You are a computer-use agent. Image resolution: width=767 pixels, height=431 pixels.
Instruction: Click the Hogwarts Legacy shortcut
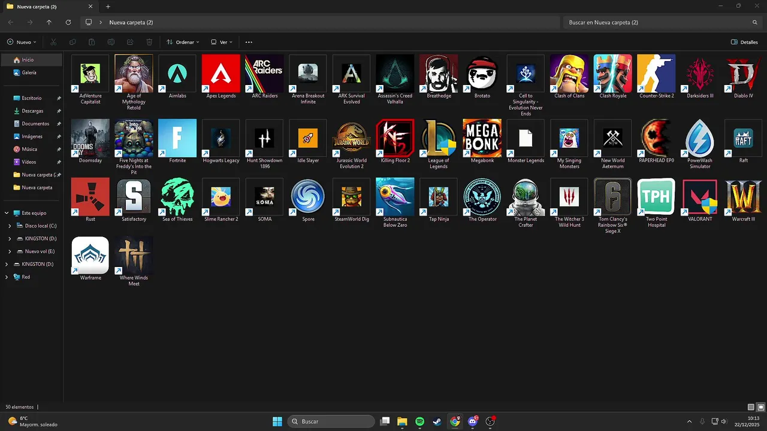coord(221,138)
